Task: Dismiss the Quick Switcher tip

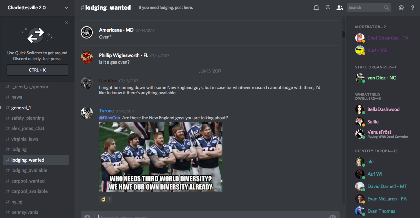Action: (67, 23)
